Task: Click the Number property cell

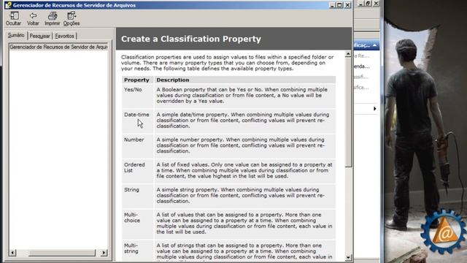Action: 138,146
